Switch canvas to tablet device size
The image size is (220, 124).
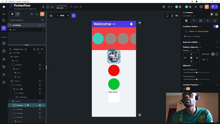pyautogui.click(x=48, y=7)
